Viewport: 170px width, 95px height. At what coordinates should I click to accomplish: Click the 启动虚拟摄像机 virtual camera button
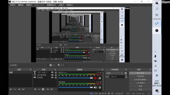pos(140,80)
